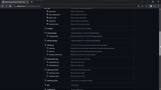
Task: Enable the workflow scope checkbox
Action: (x=46, y=28)
